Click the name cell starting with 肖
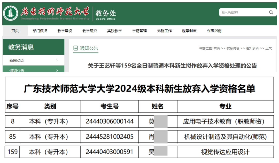Screen dimensions: 279x163 [158, 137]
